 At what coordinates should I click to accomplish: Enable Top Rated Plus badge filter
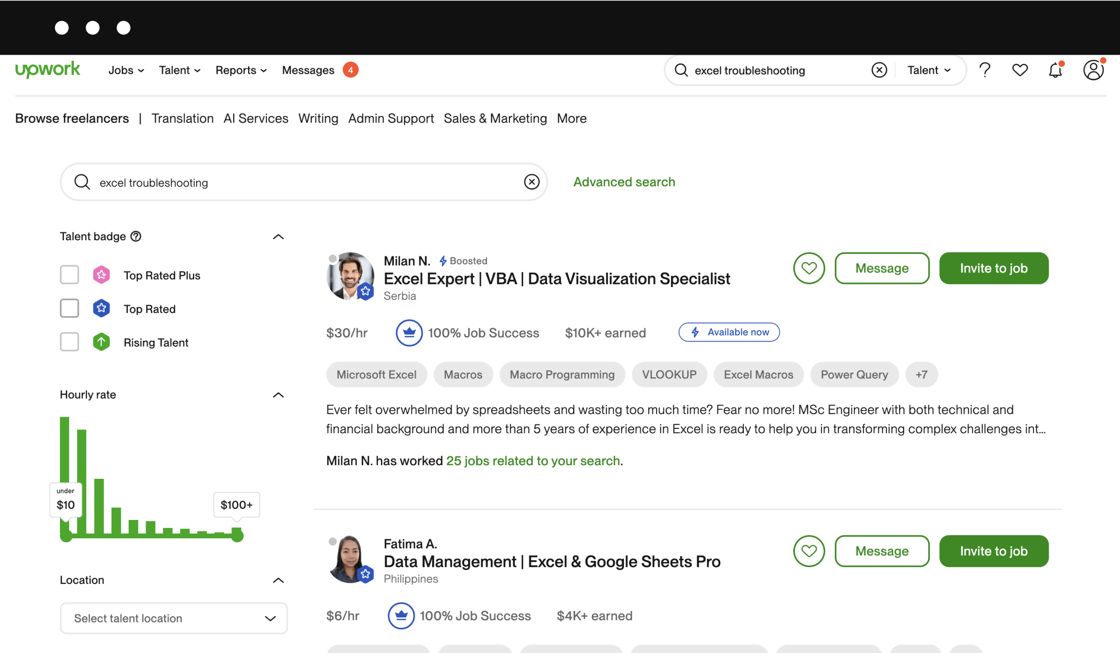coord(69,275)
